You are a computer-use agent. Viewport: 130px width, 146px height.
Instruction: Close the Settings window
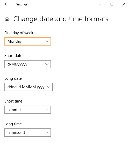[124, 4]
